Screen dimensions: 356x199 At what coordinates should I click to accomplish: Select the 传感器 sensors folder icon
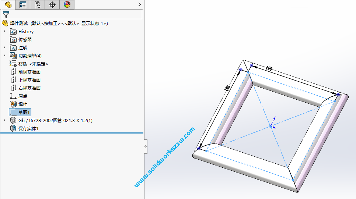pyautogui.click(x=13, y=40)
